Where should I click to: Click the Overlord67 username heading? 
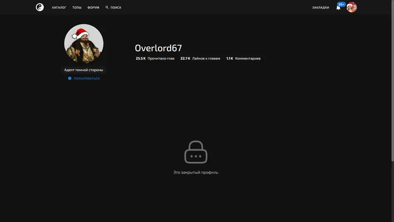pyautogui.click(x=158, y=48)
